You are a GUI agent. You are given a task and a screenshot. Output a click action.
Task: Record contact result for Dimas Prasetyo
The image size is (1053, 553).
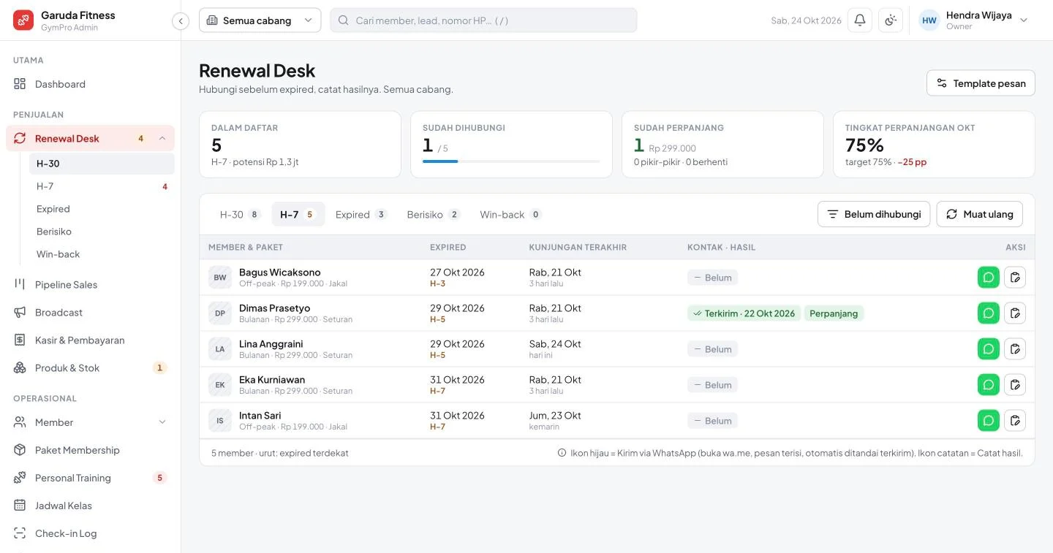1015,313
